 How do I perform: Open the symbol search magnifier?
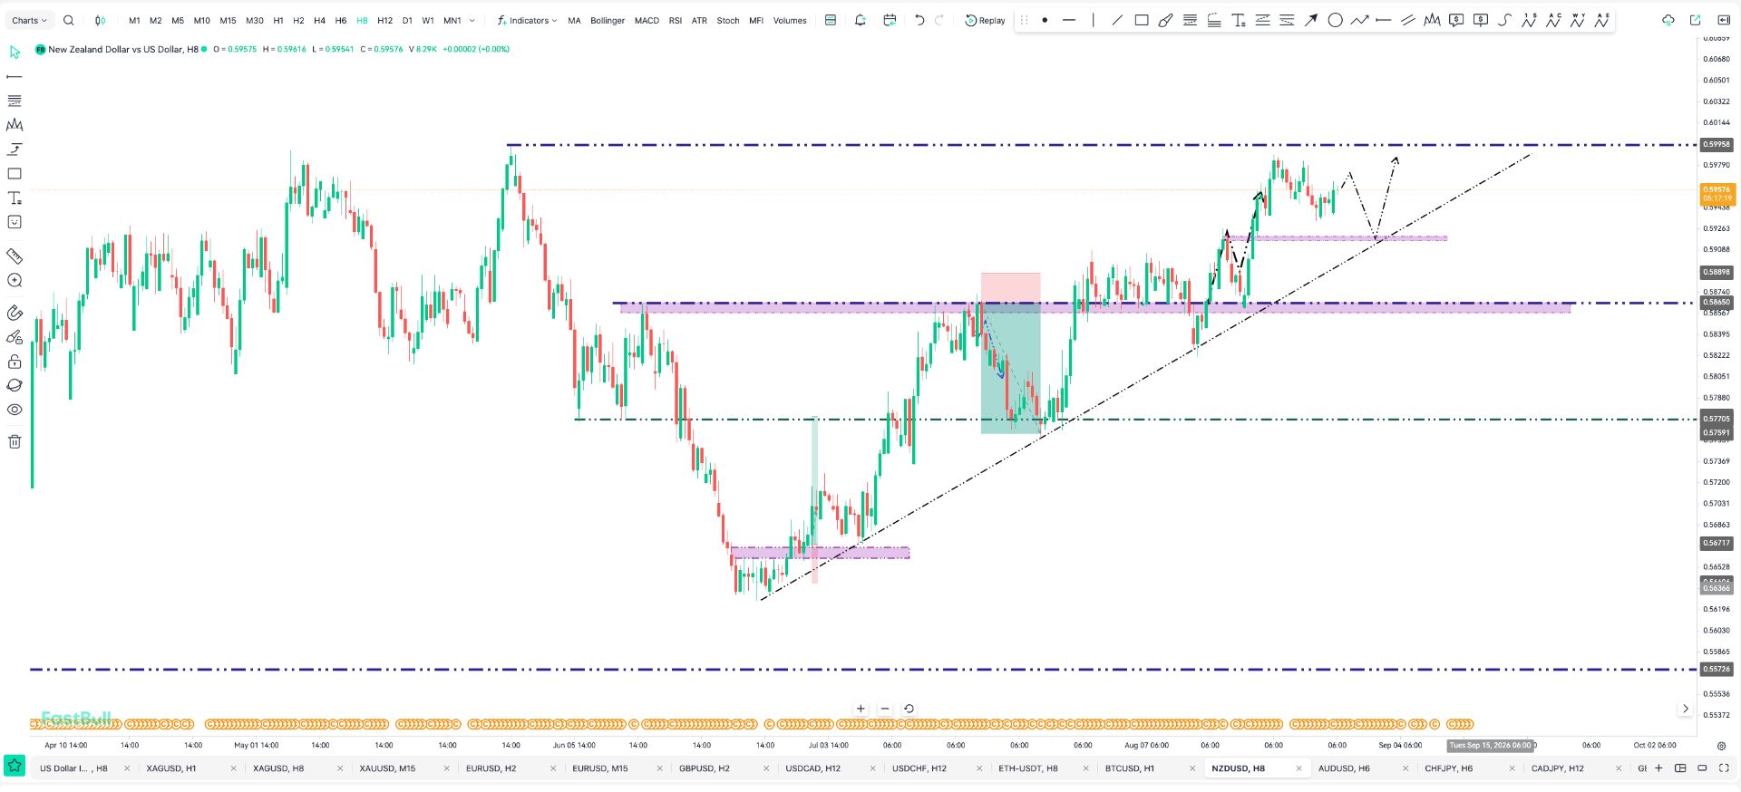[x=69, y=20]
